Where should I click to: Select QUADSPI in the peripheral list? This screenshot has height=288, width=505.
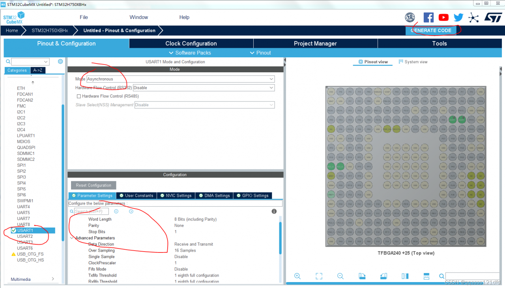(26, 147)
